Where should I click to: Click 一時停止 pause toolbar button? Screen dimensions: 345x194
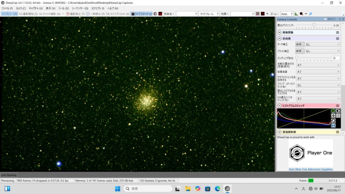pos(95,14)
